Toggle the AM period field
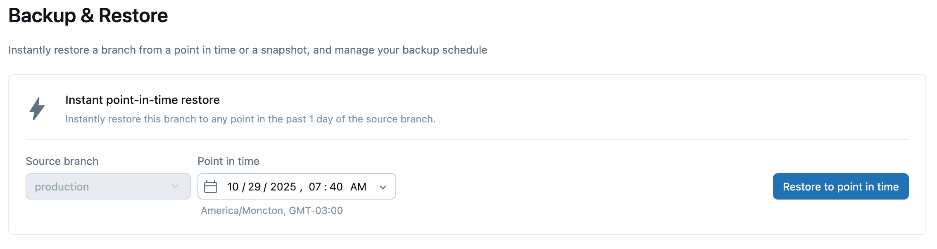The width and height of the screenshot is (937, 249). 358,187
